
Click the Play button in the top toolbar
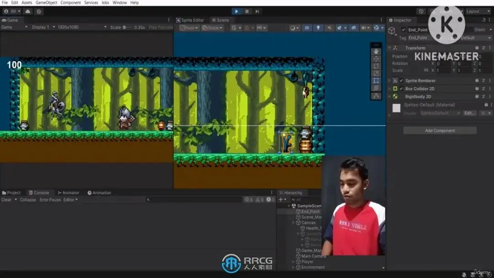(x=236, y=11)
